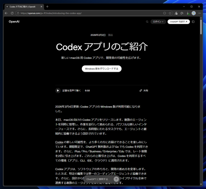Viewport: 206px width, 189px height.
Task: Expand the ログイン dropdown
Action: [x=158, y=22]
